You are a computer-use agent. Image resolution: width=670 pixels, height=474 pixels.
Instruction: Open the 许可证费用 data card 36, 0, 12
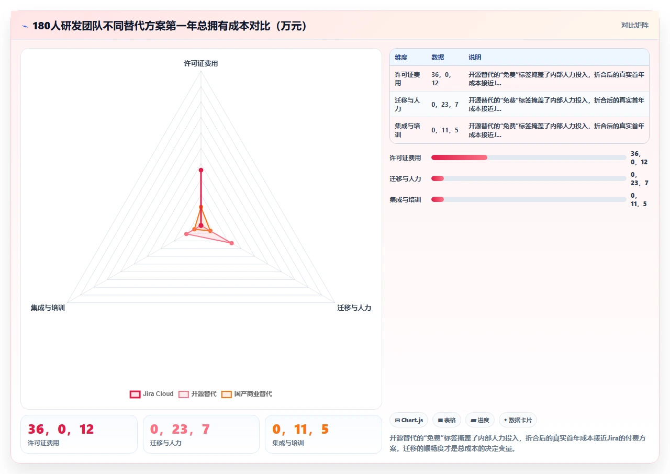pos(79,434)
